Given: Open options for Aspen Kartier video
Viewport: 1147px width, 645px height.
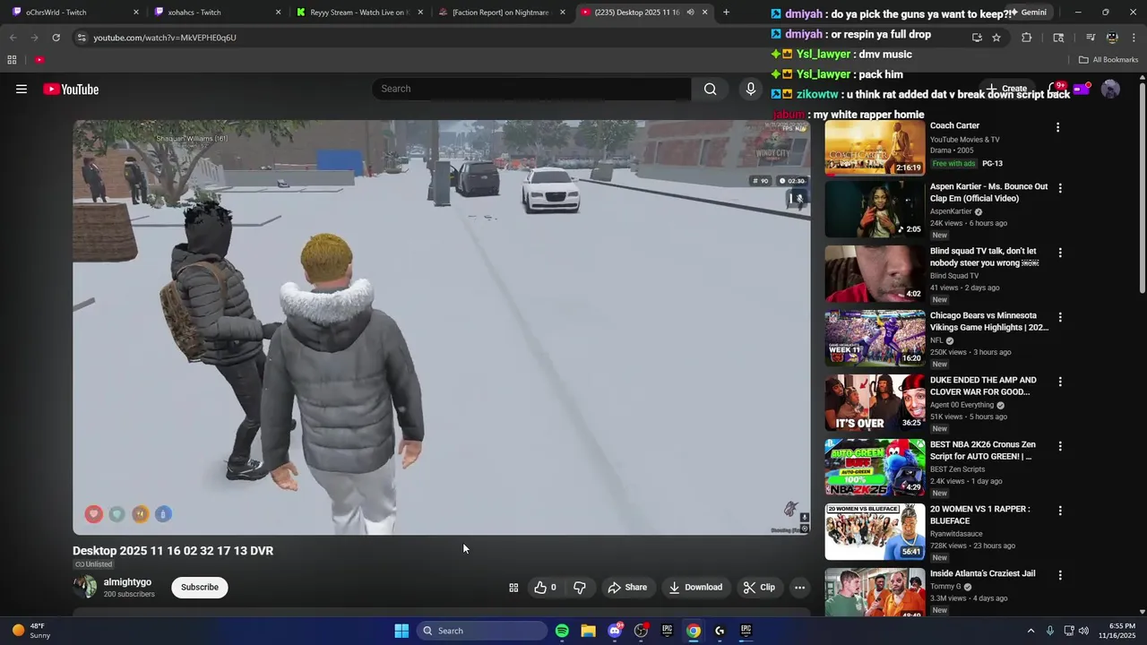Looking at the screenshot, I should coord(1060,188).
